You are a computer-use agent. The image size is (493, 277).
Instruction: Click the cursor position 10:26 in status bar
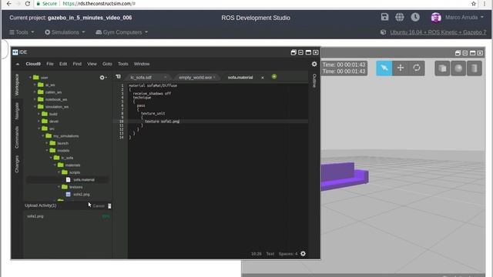coord(256,254)
